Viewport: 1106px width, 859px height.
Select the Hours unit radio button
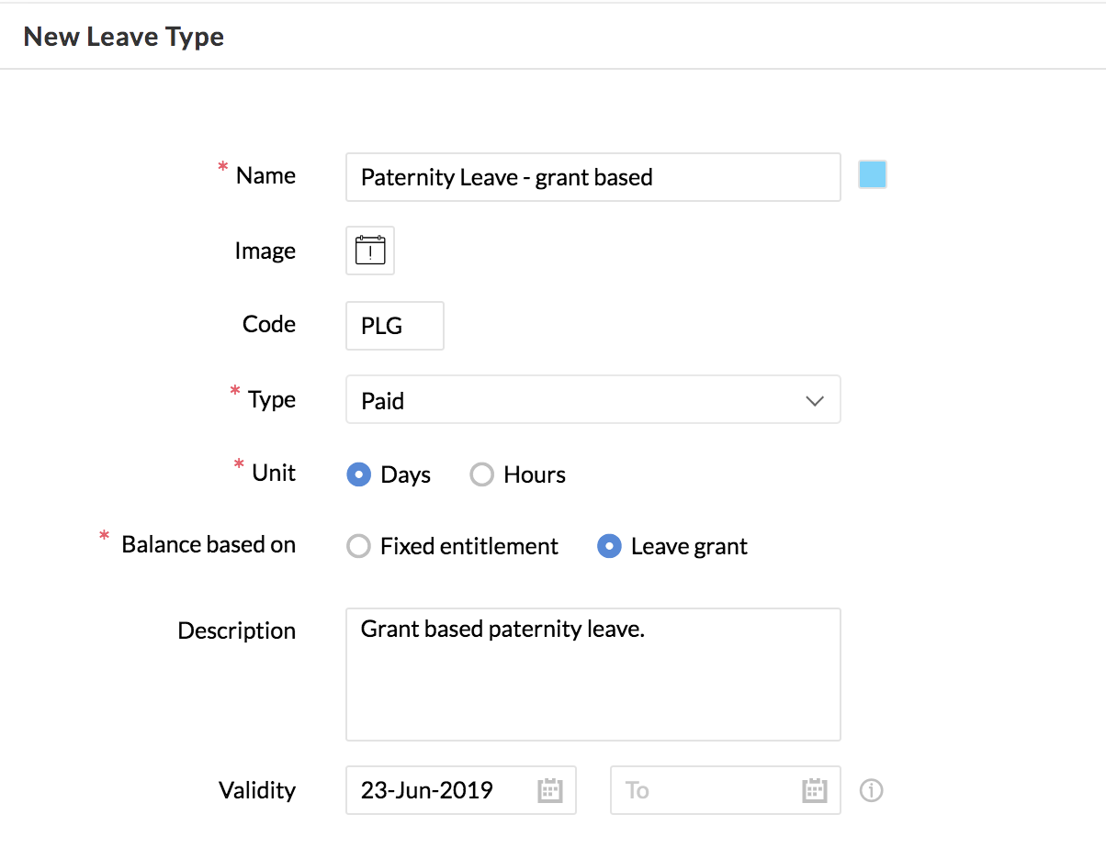pyautogui.click(x=482, y=474)
